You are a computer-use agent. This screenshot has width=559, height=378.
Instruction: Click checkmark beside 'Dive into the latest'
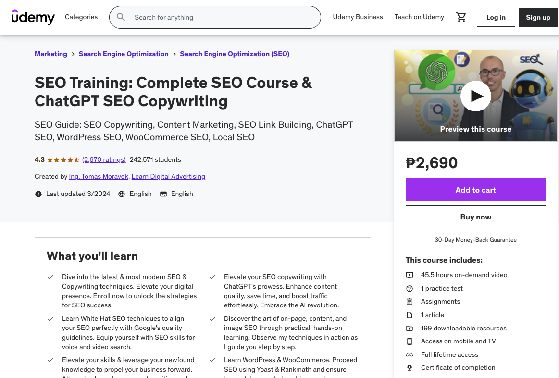[50, 277]
